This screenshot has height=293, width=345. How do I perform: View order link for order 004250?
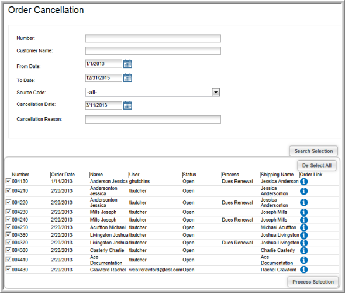pos(303,227)
